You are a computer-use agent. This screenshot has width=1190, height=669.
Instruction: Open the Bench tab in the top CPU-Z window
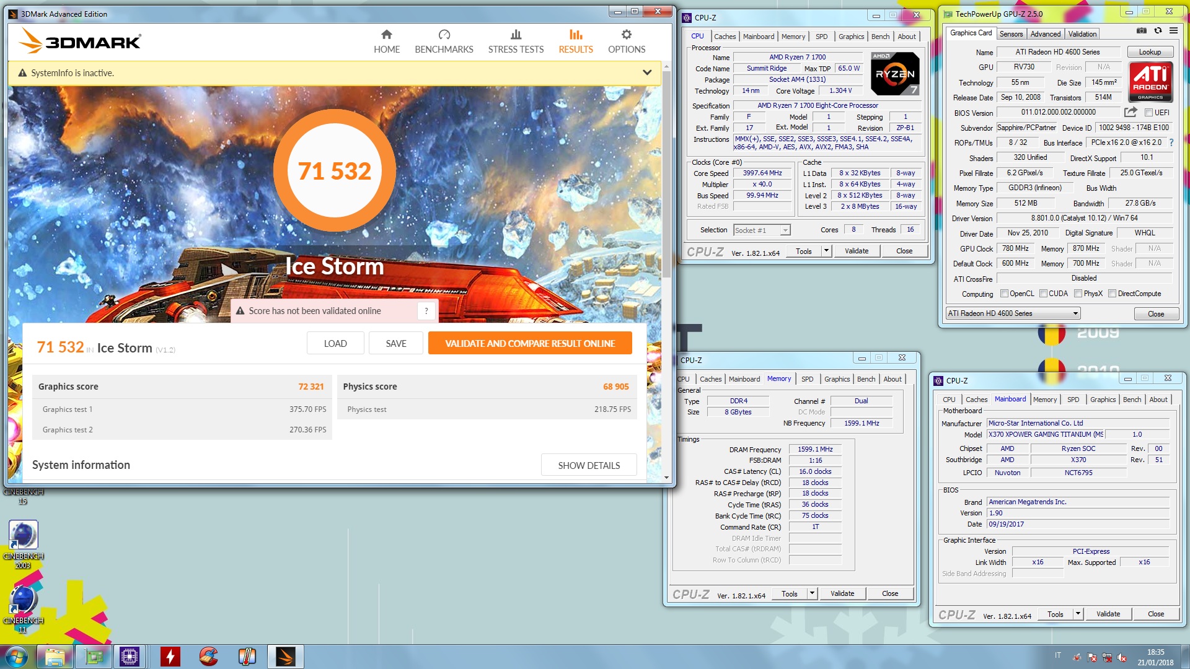[x=880, y=37]
